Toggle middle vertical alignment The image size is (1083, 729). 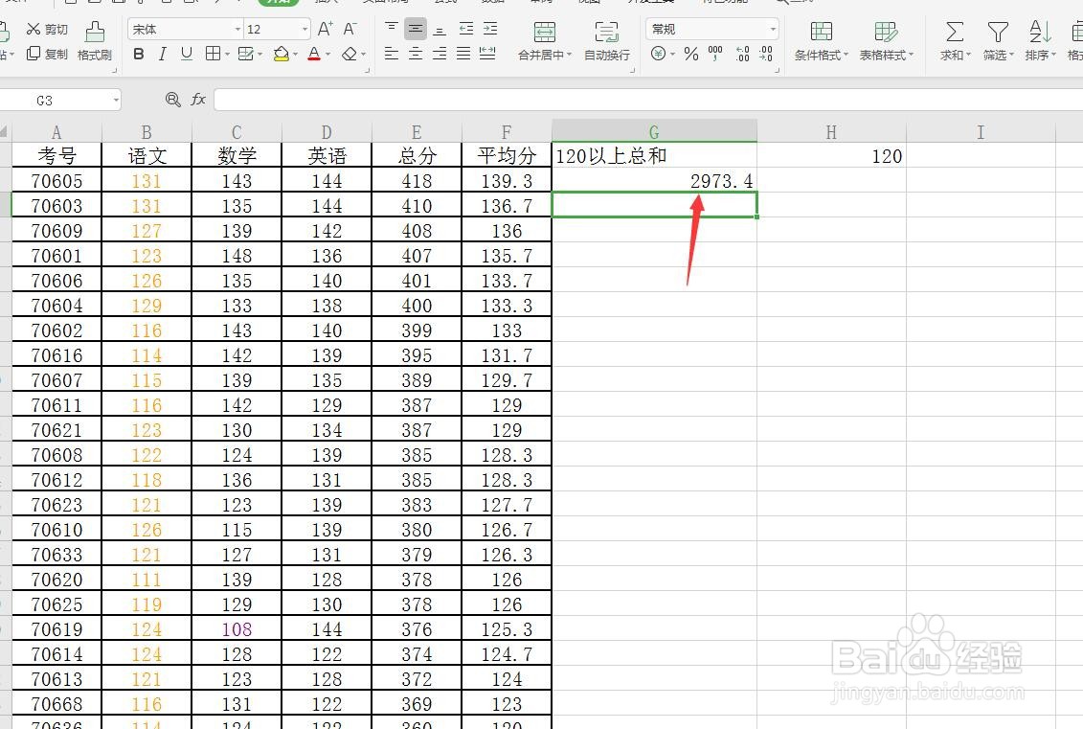(x=416, y=29)
